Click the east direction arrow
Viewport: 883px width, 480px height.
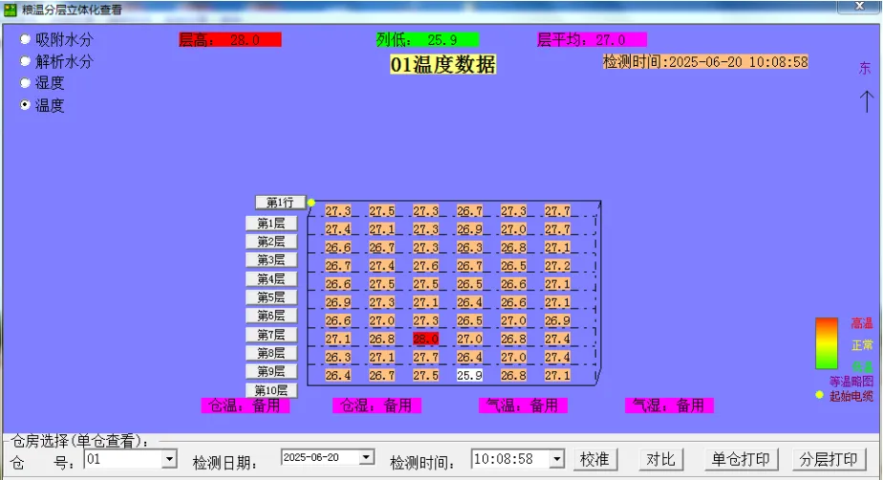pyautogui.click(x=866, y=101)
